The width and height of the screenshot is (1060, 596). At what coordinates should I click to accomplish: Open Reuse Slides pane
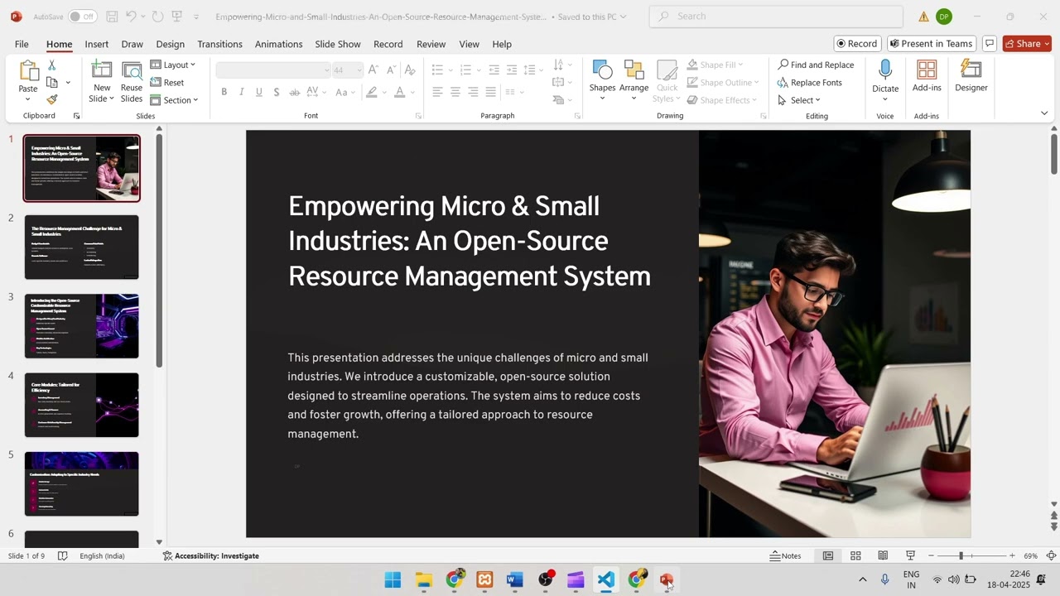pyautogui.click(x=132, y=81)
